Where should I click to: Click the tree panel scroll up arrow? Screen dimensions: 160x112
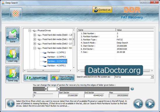coord(74,30)
